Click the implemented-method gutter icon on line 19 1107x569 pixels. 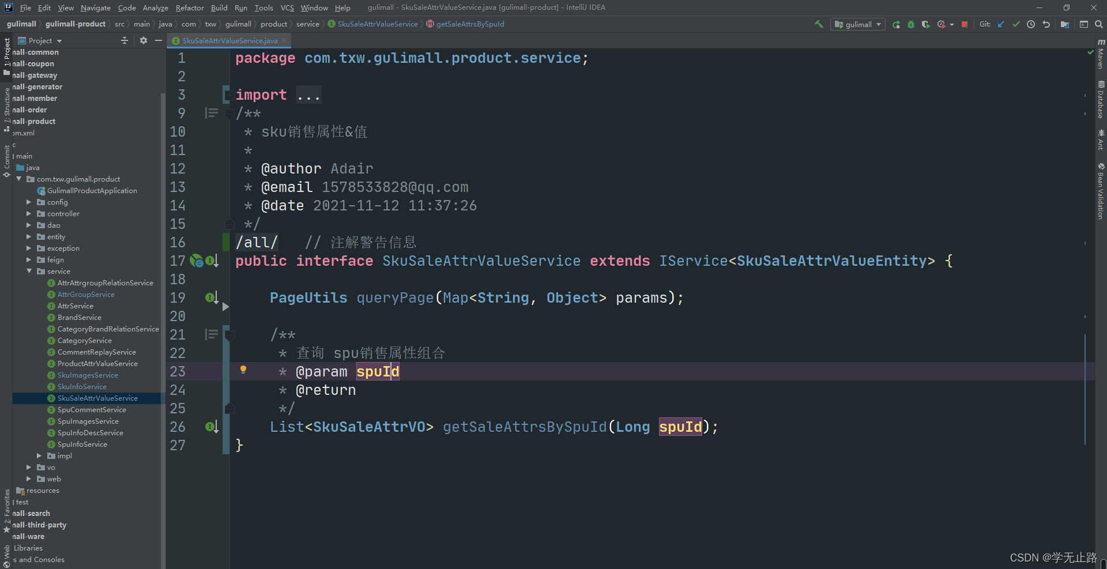pyautogui.click(x=212, y=297)
